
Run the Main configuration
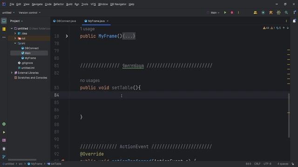tap(225, 13)
